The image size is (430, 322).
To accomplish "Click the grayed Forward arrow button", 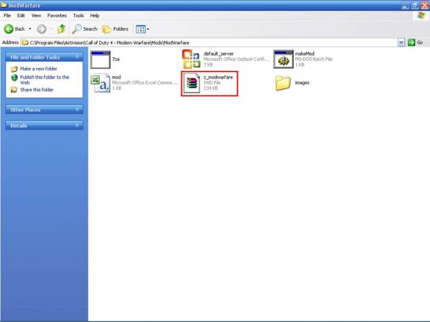I will (42, 29).
